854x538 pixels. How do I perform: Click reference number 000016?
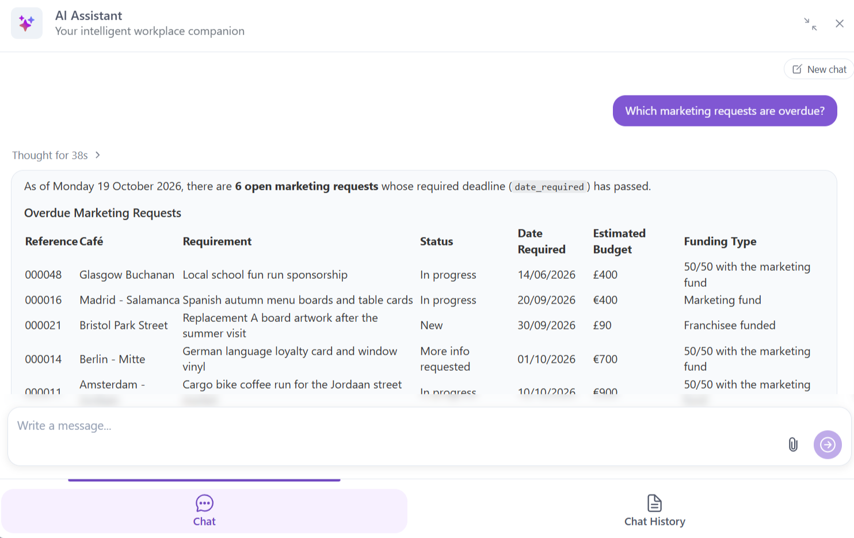coord(43,300)
